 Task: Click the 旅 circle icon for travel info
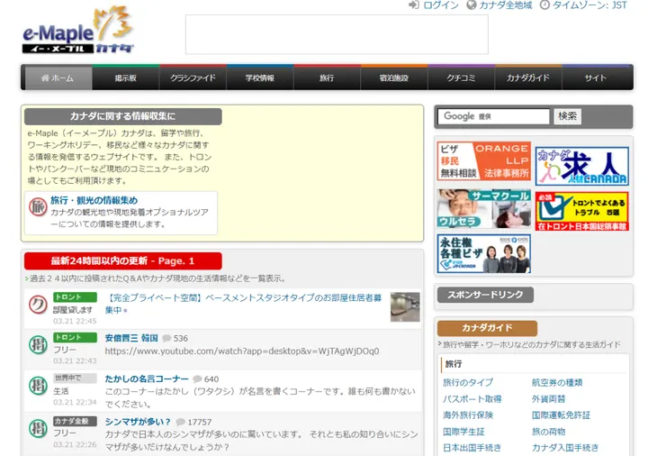[38, 207]
